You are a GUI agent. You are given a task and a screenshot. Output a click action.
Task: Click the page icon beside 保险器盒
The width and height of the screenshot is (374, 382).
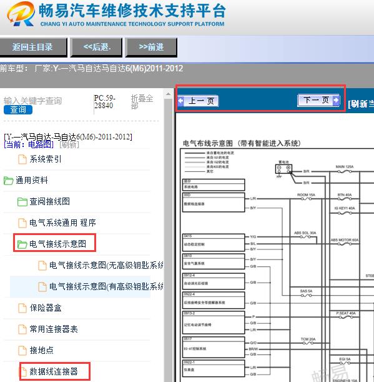[22, 308]
